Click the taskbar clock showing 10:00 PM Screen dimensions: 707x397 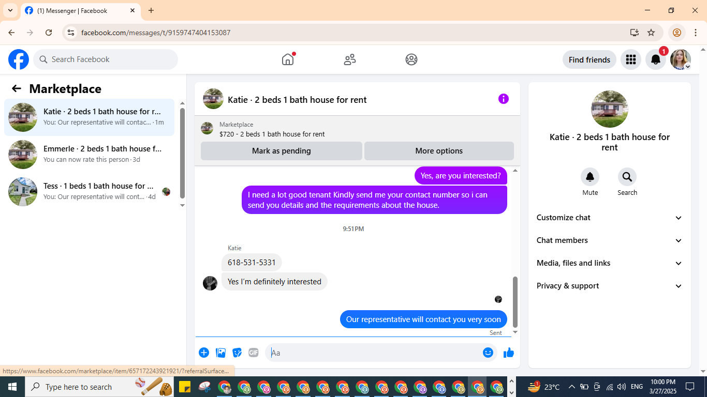662,387
